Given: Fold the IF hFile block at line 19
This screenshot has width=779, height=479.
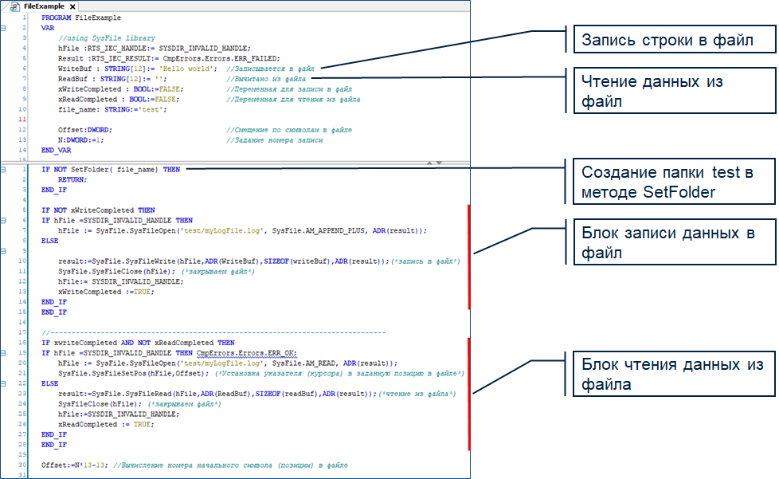Looking at the screenshot, I should coord(5,352).
